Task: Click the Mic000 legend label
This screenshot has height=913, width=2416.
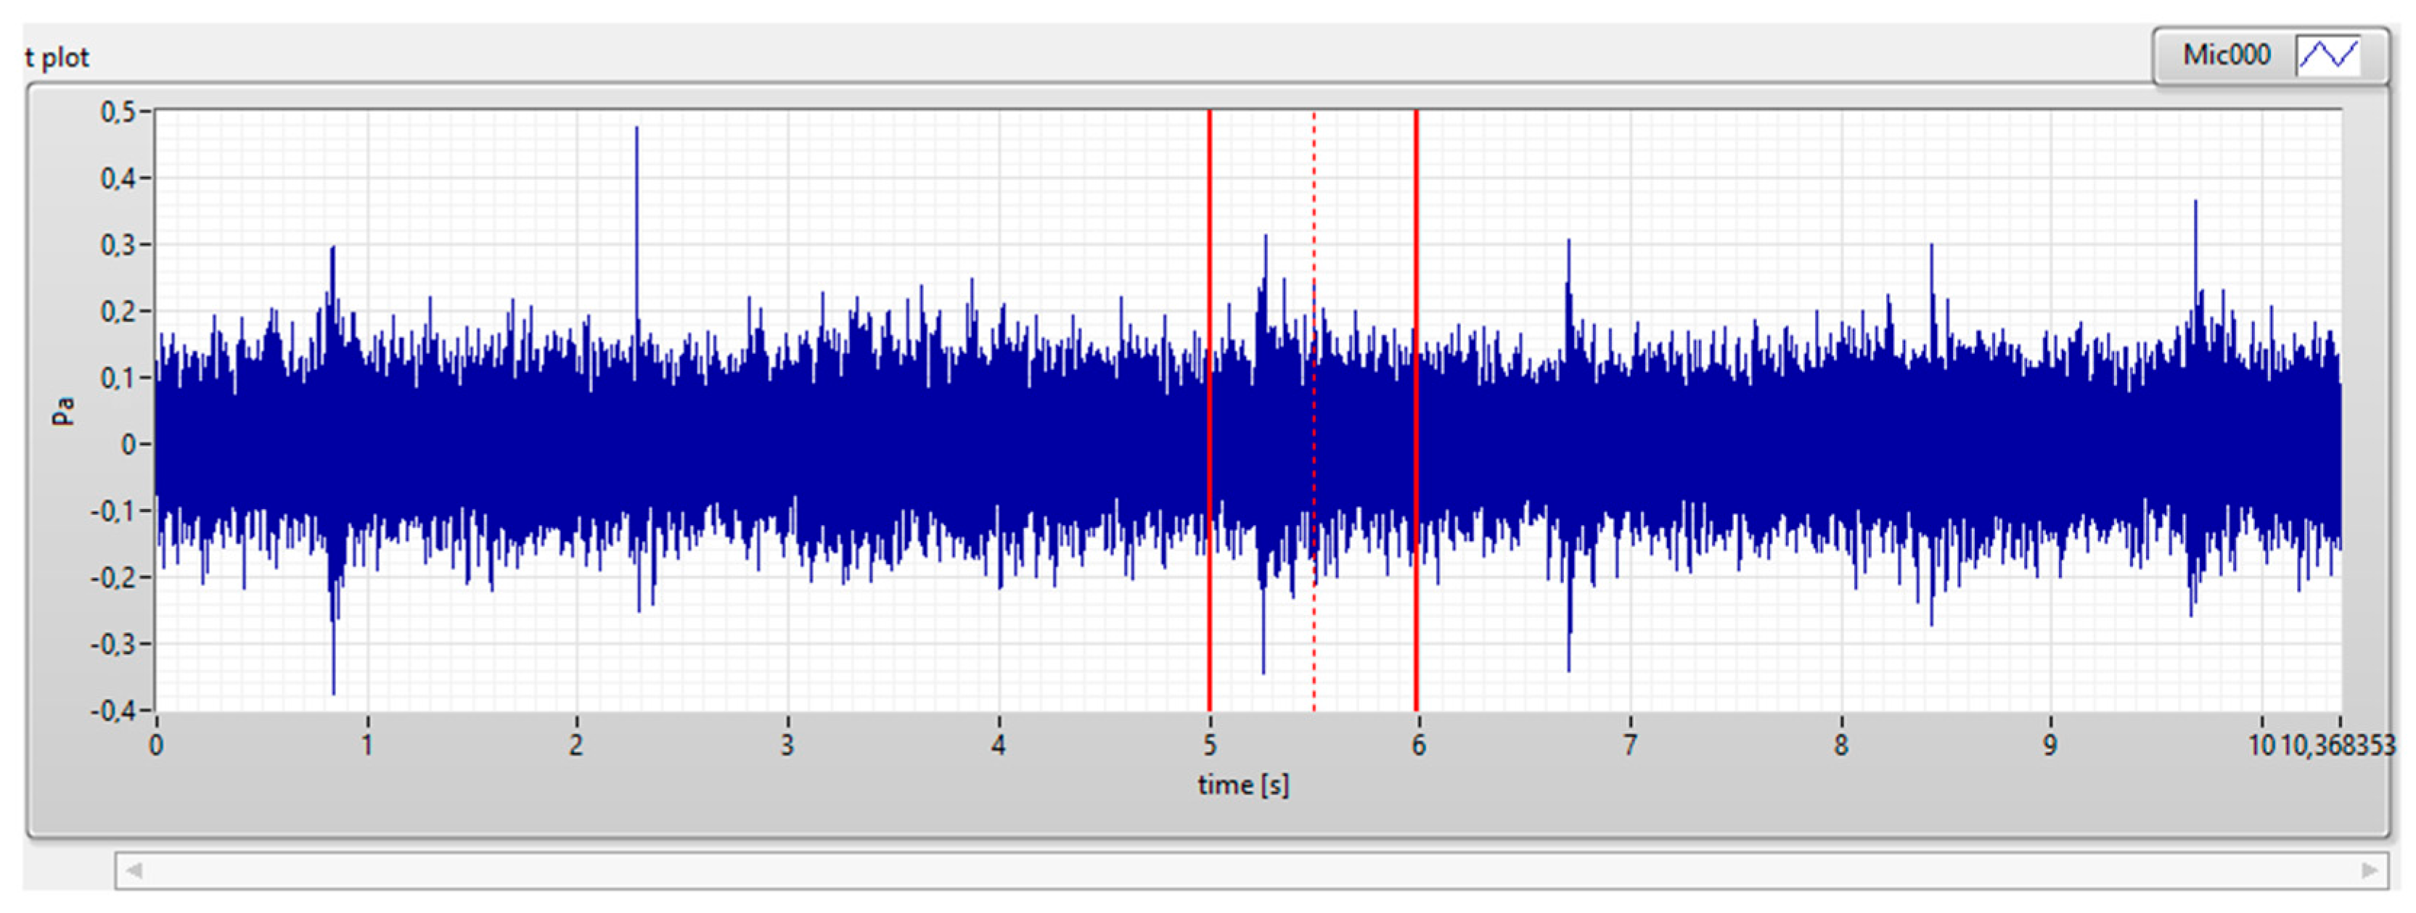Action: point(2227,55)
